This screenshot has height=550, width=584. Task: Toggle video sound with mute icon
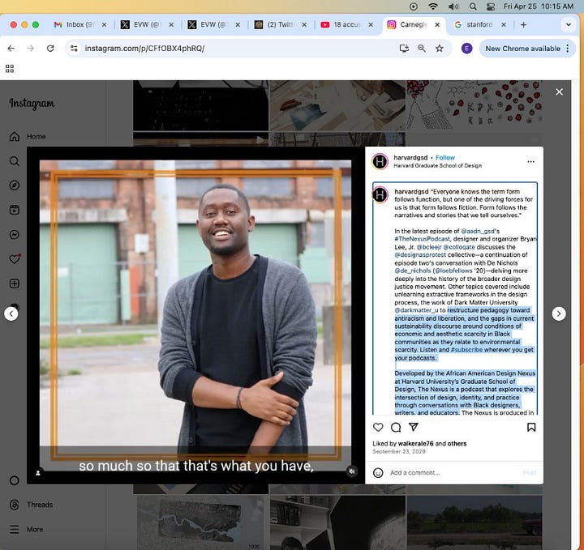click(352, 471)
